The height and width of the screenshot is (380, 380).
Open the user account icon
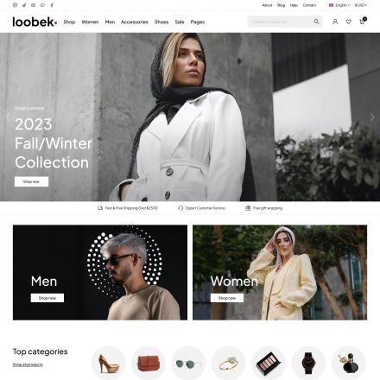click(x=335, y=22)
